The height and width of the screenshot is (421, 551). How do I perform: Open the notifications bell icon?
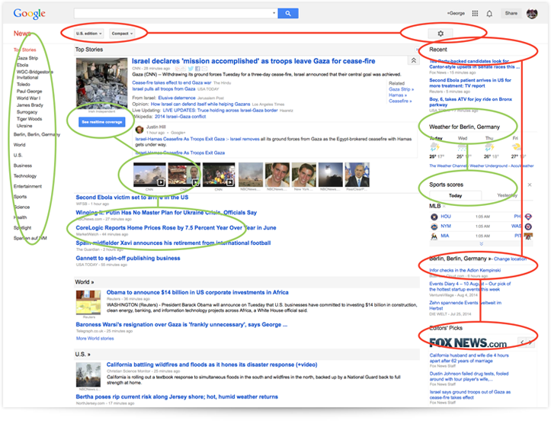(x=489, y=14)
